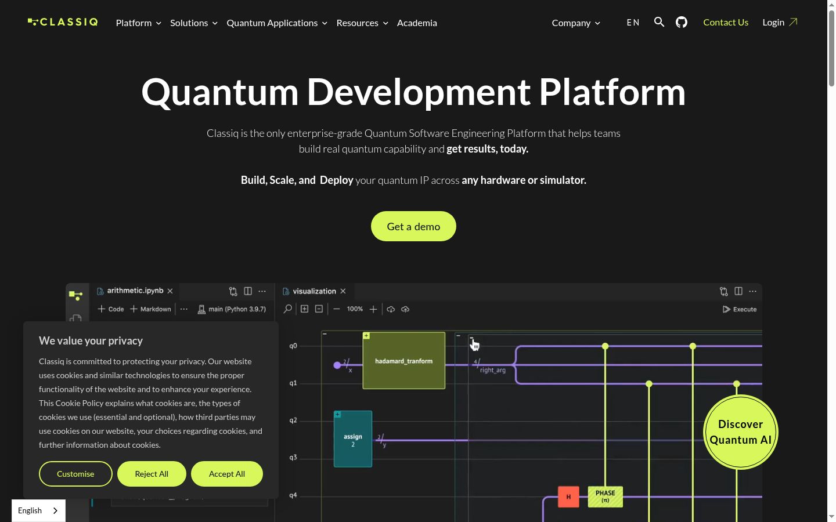This screenshot has width=836, height=522.
Task: Expand the assign block plus icon
Action: pyautogui.click(x=337, y=414)
